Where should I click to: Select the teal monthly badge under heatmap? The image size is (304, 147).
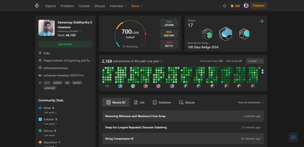[x=133, y=86]
